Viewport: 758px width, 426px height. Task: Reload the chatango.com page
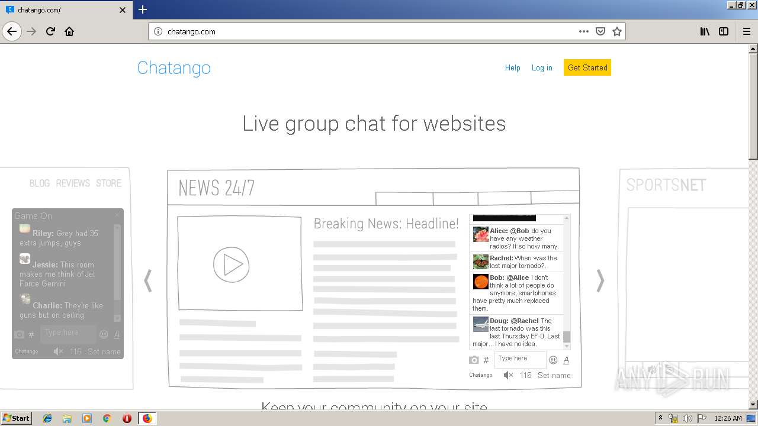coord(51,31)
